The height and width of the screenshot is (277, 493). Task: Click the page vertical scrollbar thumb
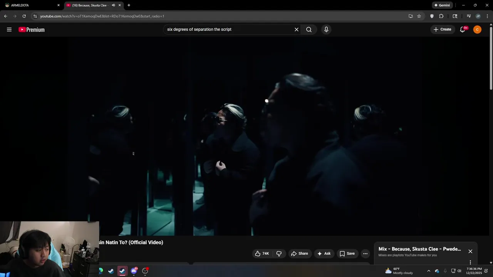[491, 58]
